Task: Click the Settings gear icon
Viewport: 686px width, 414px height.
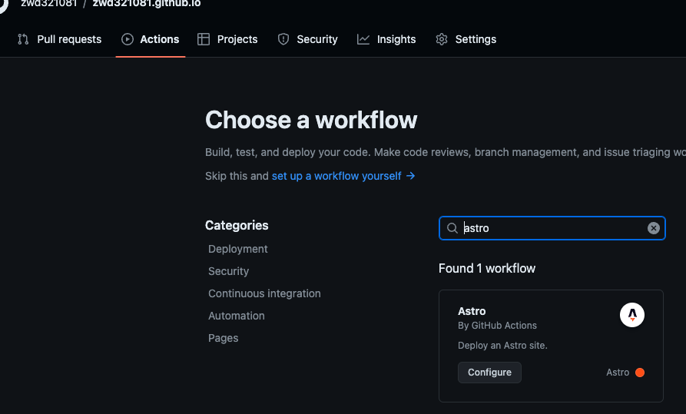Action: pyautogui.click(x=442, y=39)
